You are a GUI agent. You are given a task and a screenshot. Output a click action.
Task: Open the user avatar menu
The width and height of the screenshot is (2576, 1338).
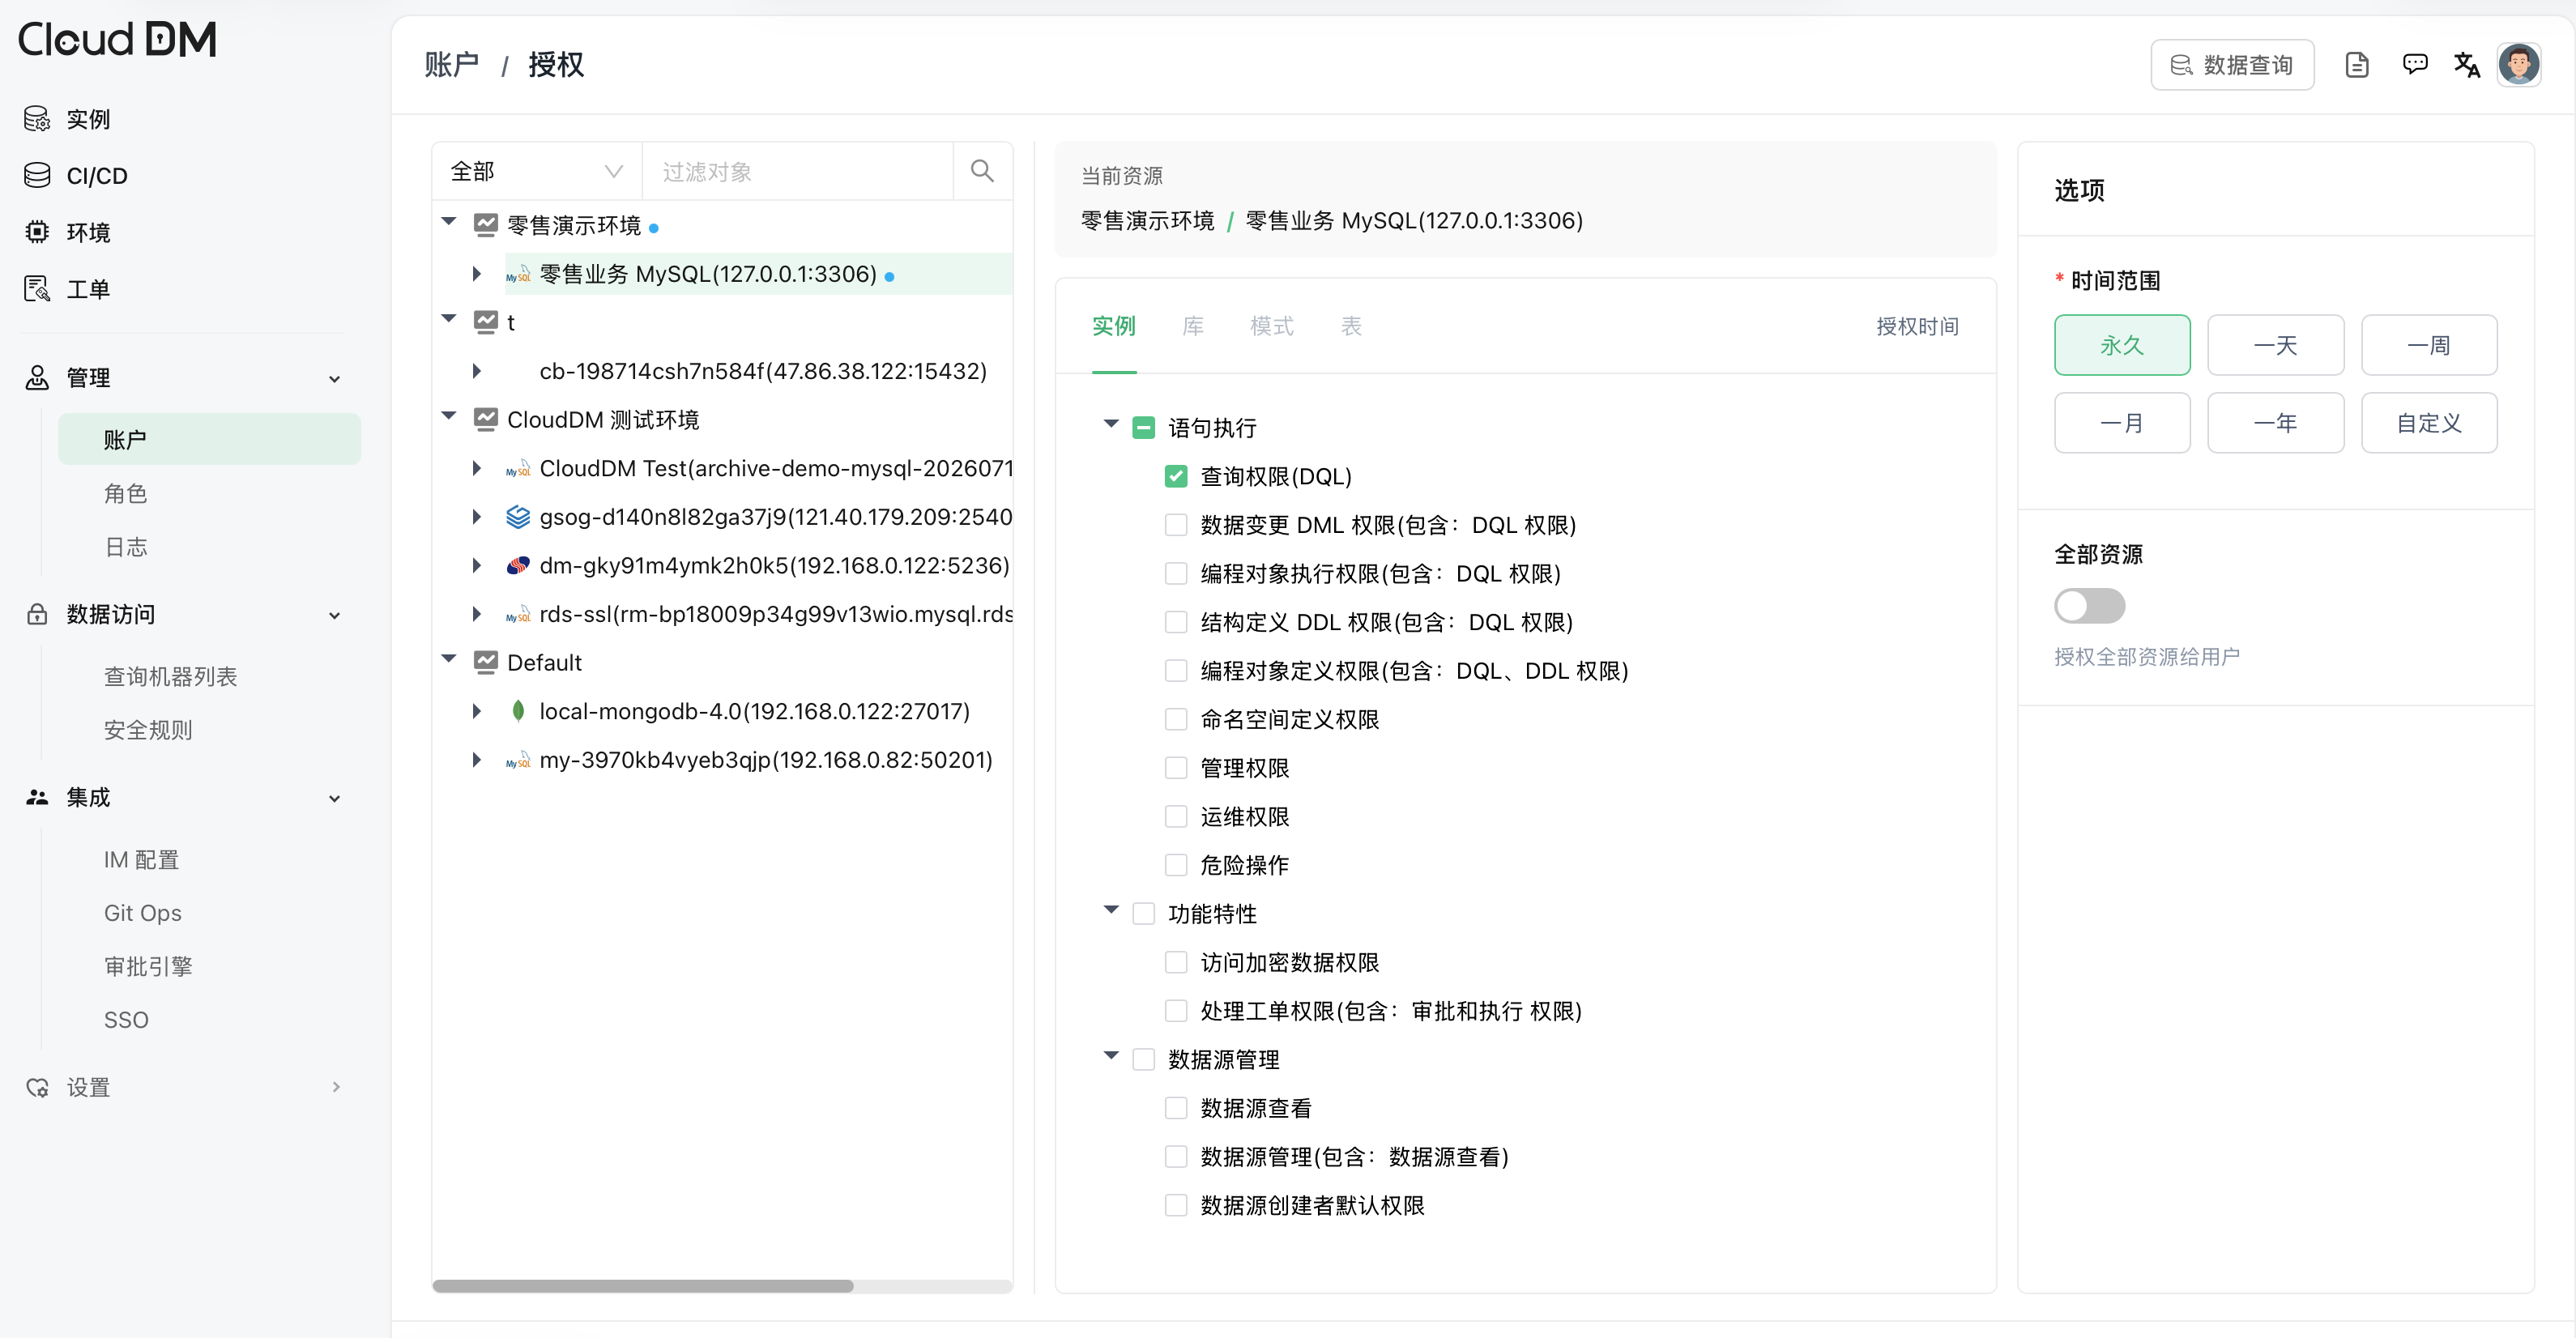(2518, 65)
